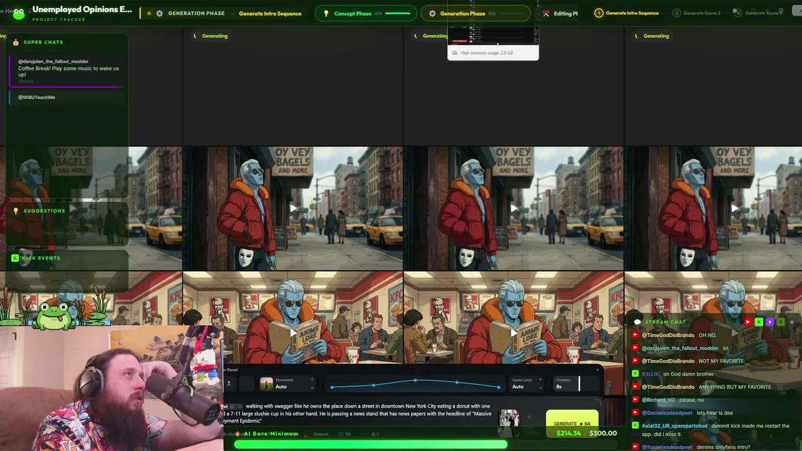Viewport: 802px width, 451px height.
Task: Click the Kick icon beside KICK EVENTS
Action: point(15,258)
